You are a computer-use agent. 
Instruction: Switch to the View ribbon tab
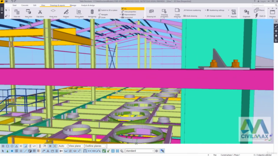[x=43, y=5]
